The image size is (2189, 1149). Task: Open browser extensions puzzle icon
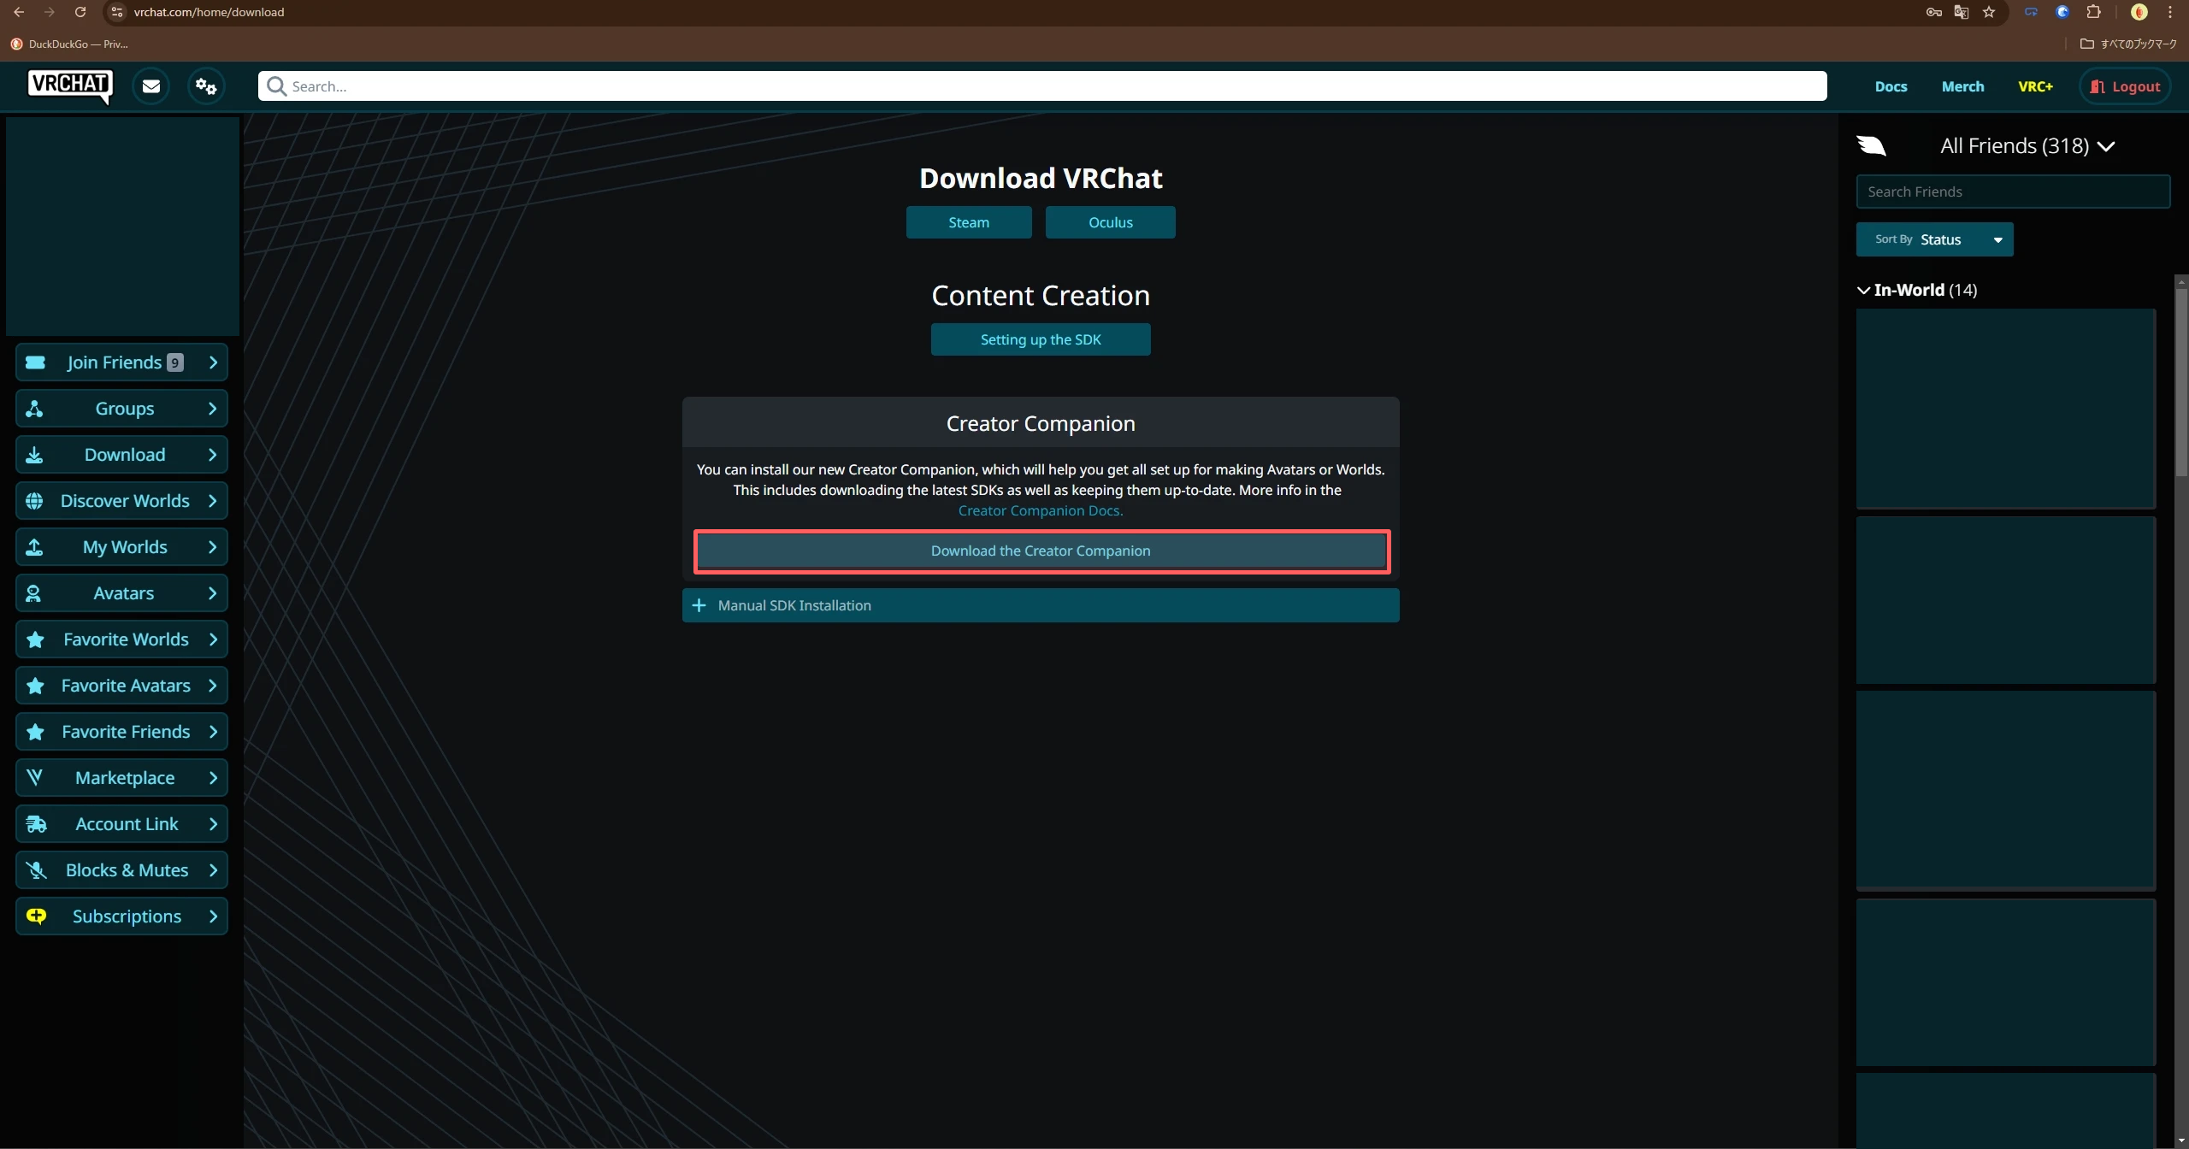click(x=2093, y=12)
